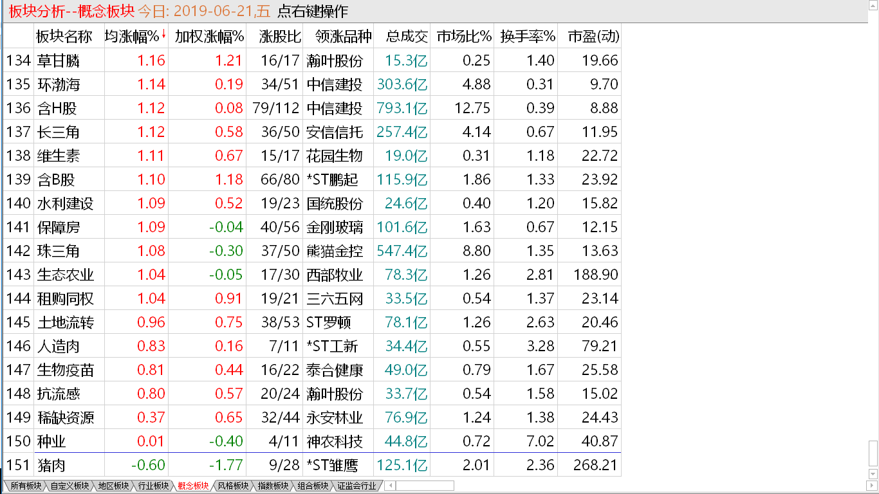Click leading stock 泰合健康
The width and height of the screenshot is (879, 494).
coord(335,370)
